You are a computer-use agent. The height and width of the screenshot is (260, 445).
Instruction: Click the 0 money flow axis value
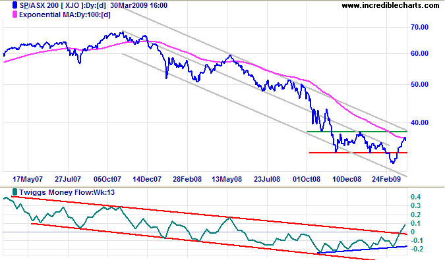413,232
